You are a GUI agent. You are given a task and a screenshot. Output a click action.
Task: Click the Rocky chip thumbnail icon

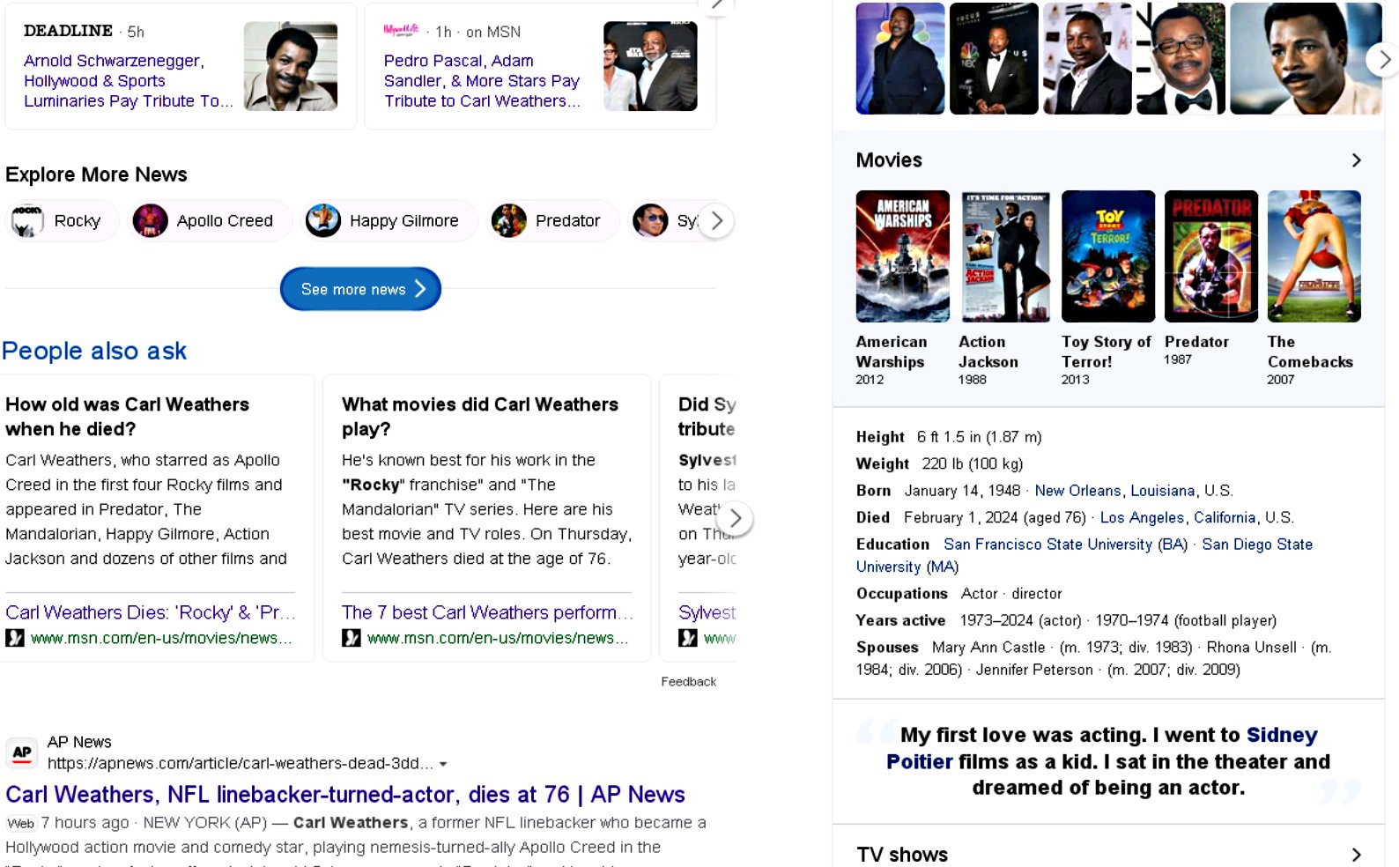coord(27,220)
